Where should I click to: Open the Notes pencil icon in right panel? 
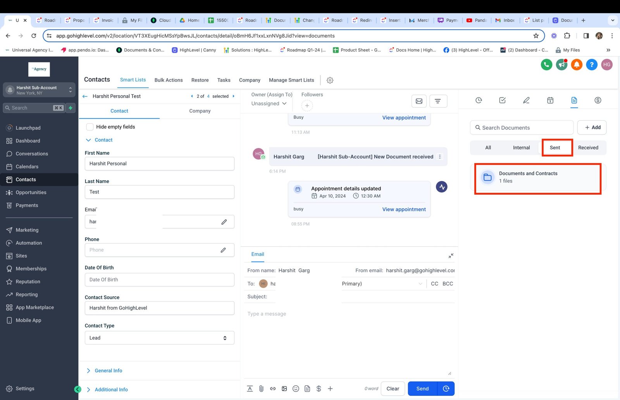(526, 101)
